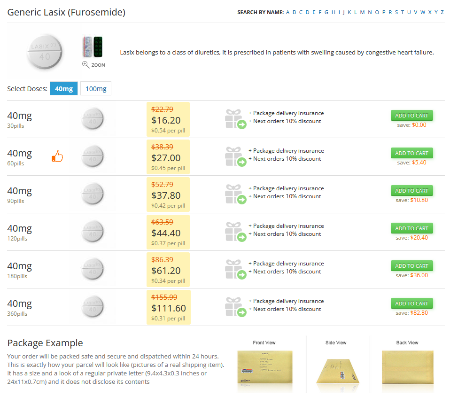The height and width of the screenshot is (397, 450).
Task: Add the 30 pills package to cart
Action: 411,116
